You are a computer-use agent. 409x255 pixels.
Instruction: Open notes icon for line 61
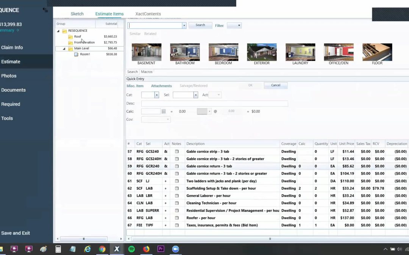[x=176, y=181]
